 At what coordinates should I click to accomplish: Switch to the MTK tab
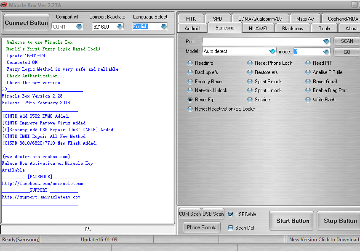191,18
